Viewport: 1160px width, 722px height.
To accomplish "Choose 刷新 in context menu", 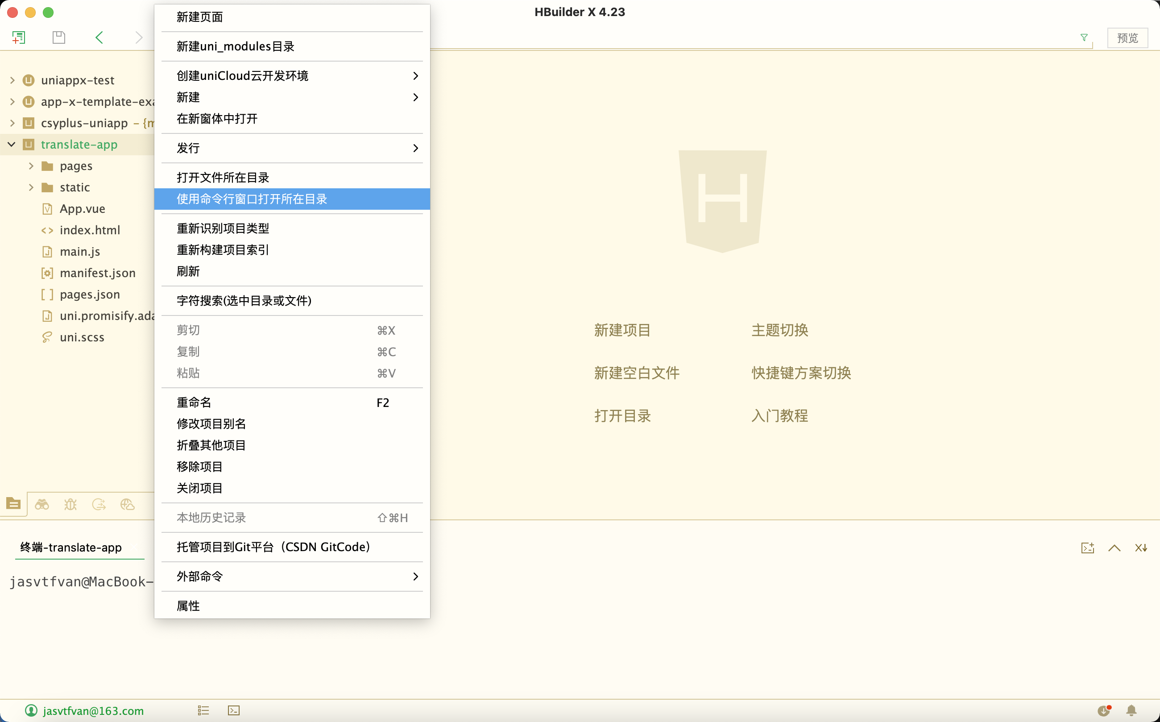I will pyautogui.click(x=292, y=271).
